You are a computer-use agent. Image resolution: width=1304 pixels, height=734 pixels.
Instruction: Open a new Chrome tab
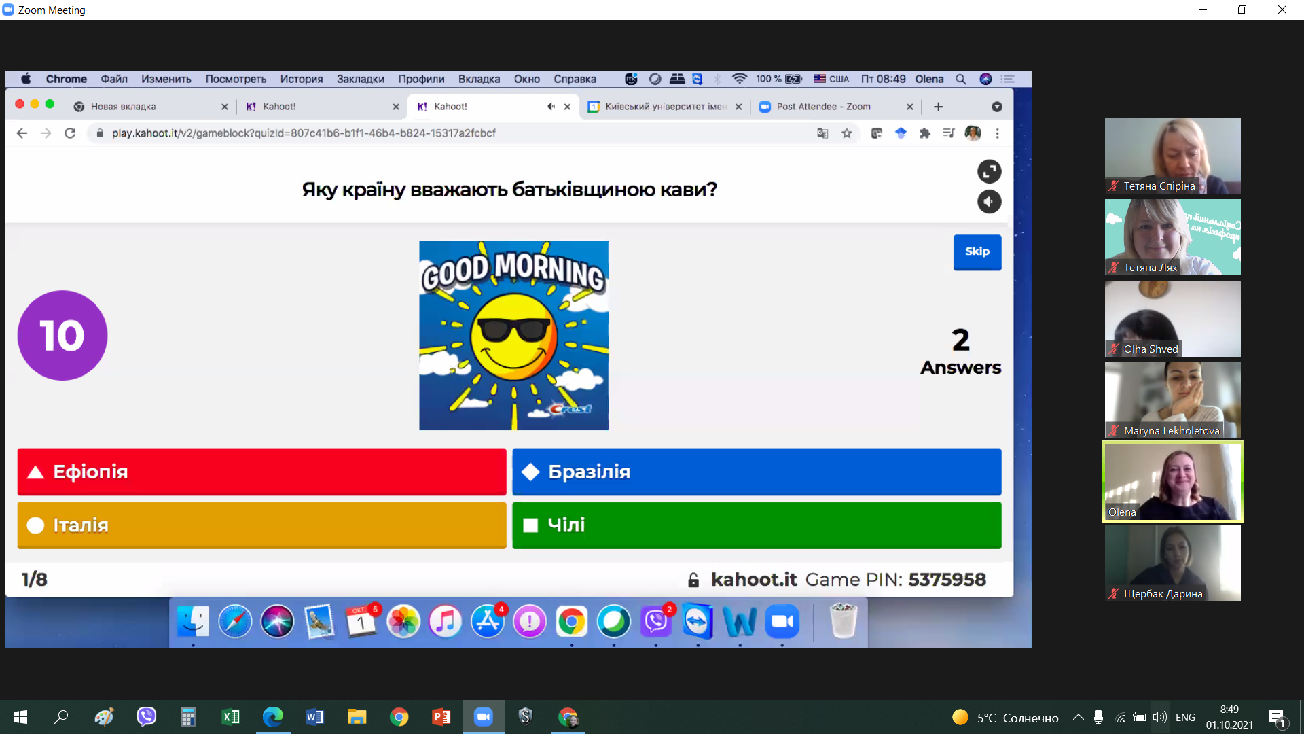coord(938,107)
